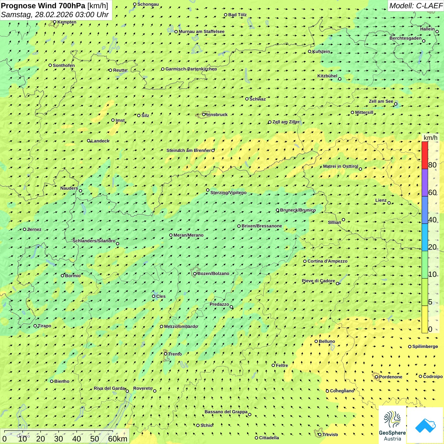
Task: Click the 'Murnau am Staffelsee' label
Action: tap(202, 31)
